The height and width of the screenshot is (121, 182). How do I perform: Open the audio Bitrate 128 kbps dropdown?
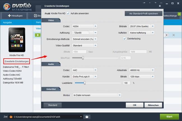pos(153,76)
